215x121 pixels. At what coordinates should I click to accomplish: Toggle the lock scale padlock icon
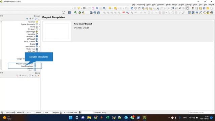(x=61, y=113)
